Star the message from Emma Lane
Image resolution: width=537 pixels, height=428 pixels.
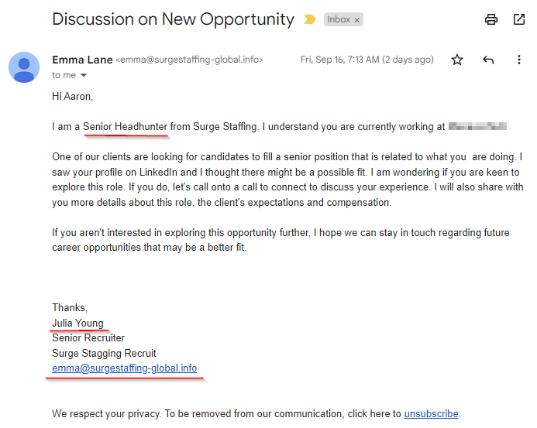(457, 60)
